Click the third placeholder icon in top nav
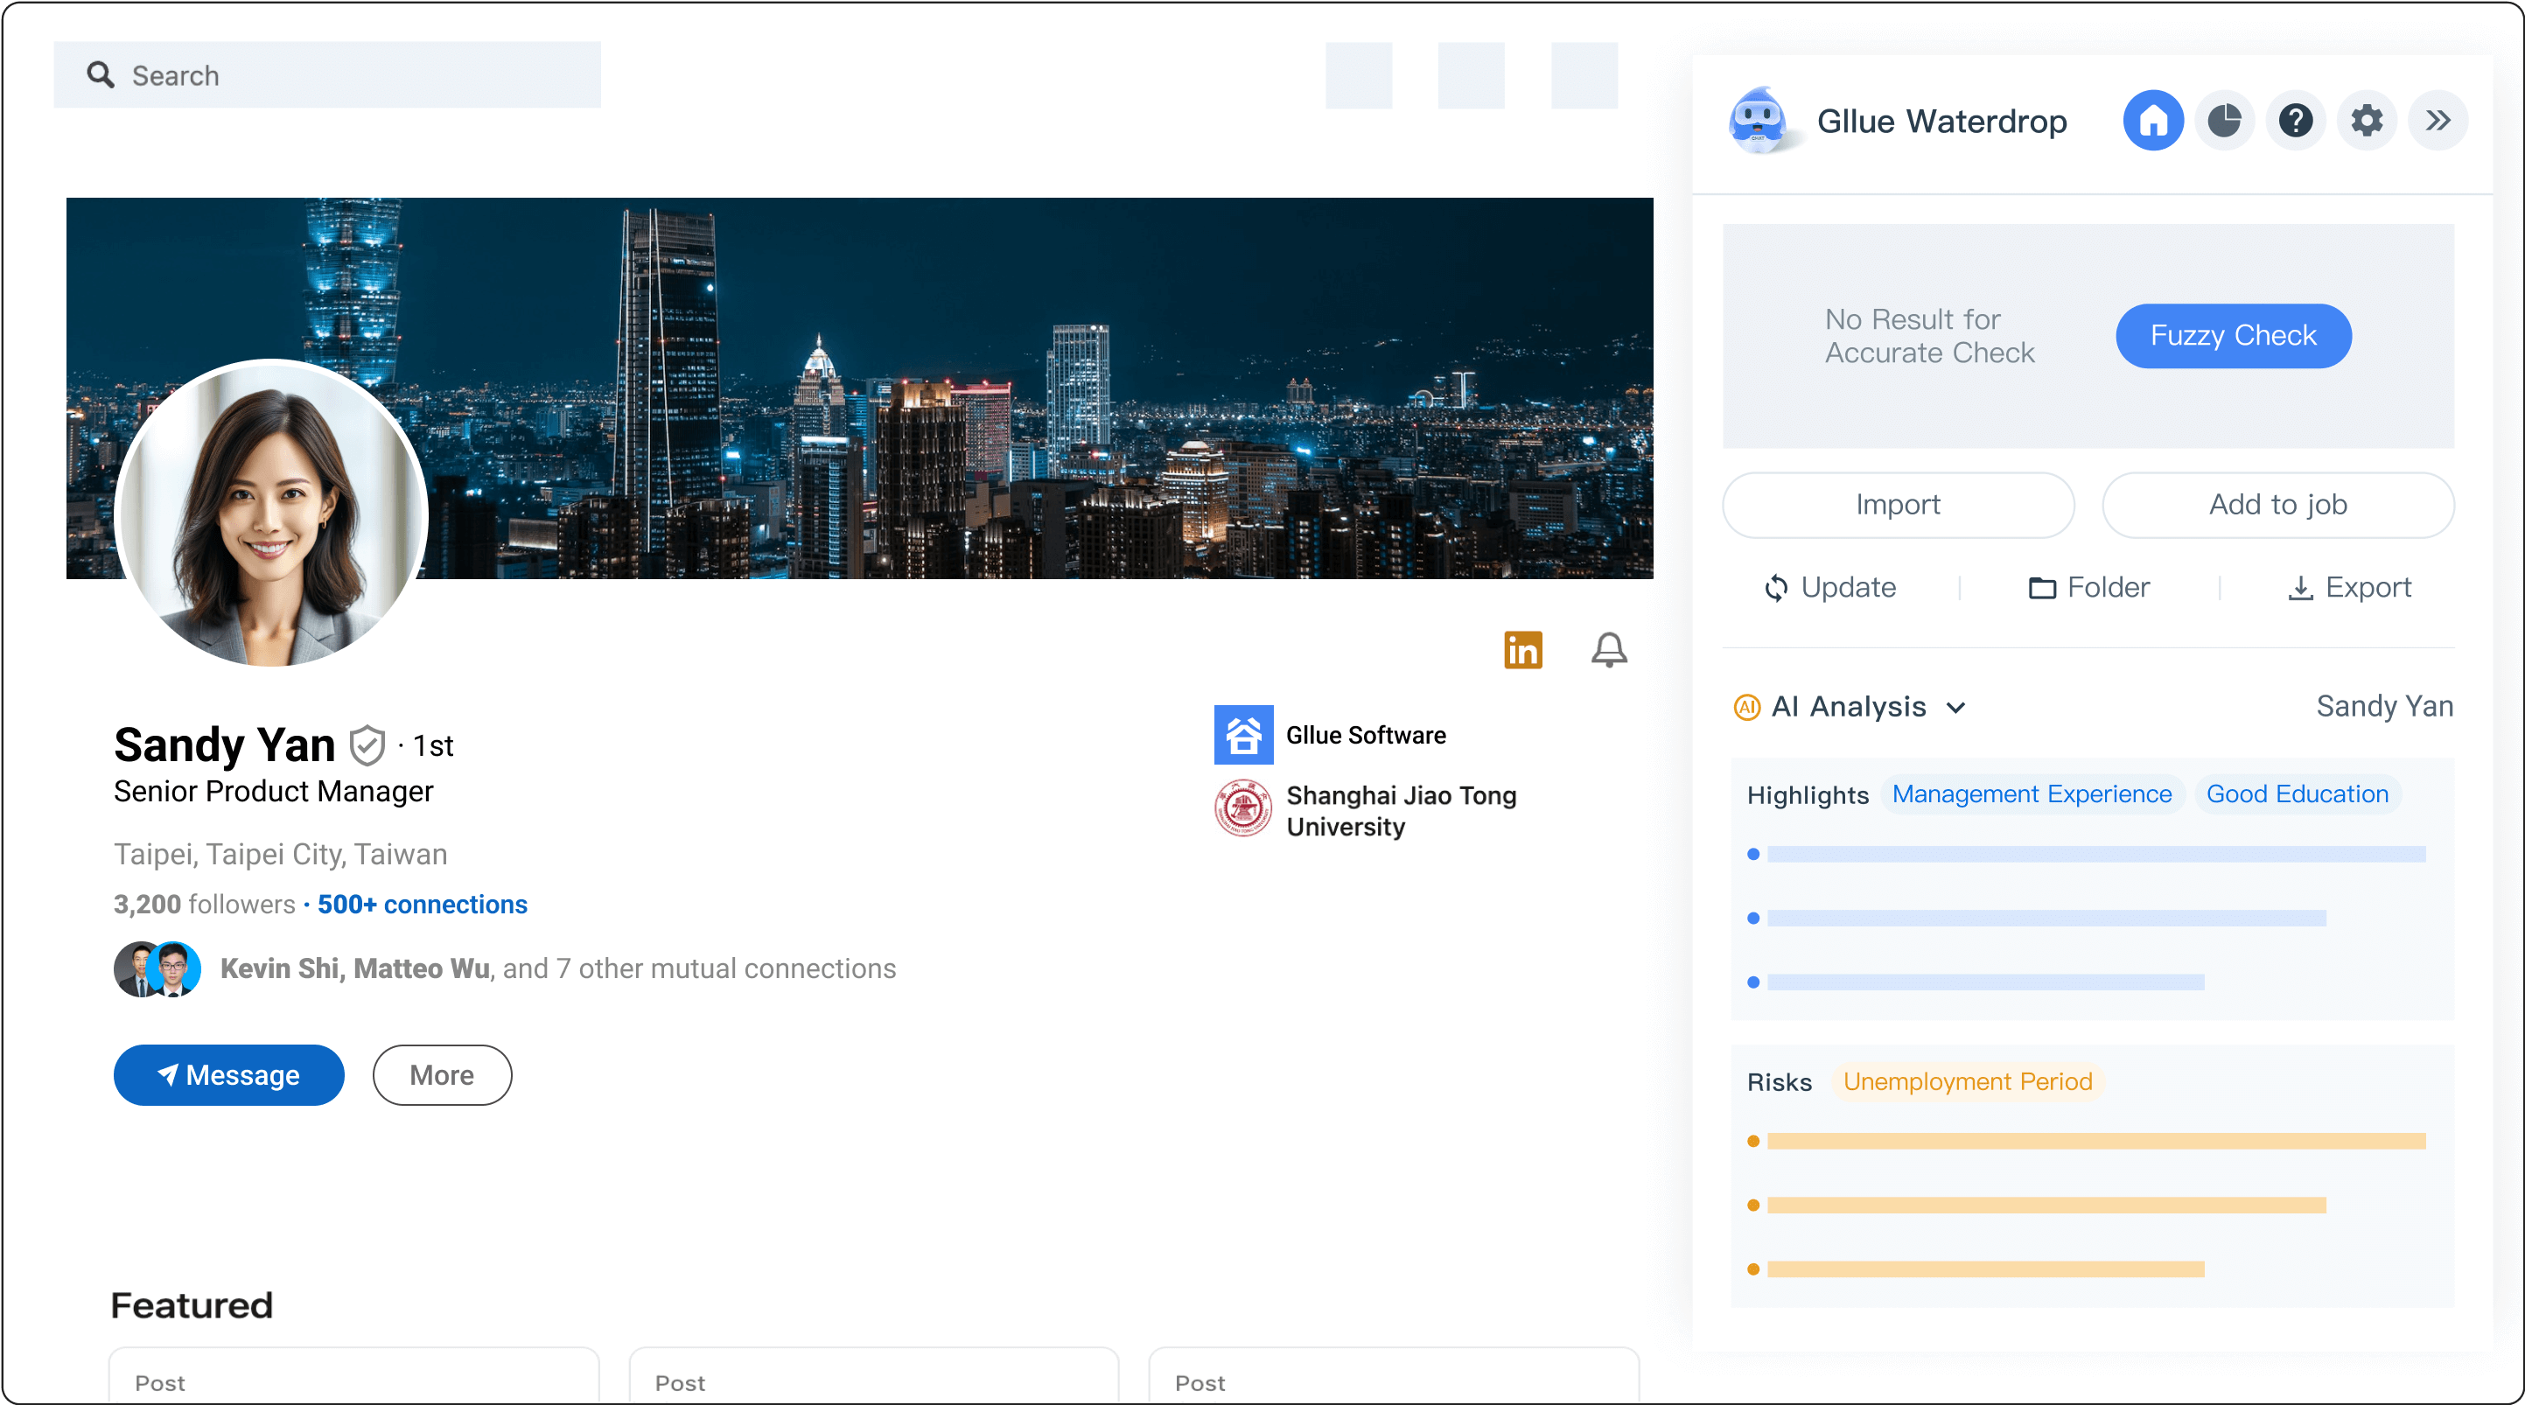This screenshot has width=2525, height=1405. click(1584, 75)
